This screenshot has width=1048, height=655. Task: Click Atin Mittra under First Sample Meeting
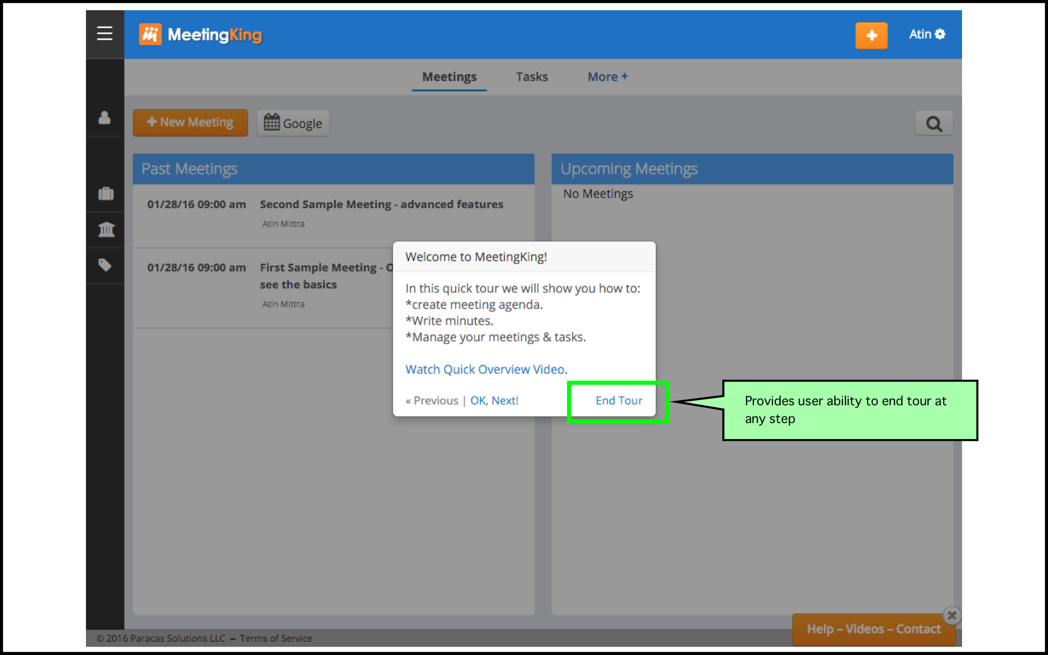click(283, 304)
